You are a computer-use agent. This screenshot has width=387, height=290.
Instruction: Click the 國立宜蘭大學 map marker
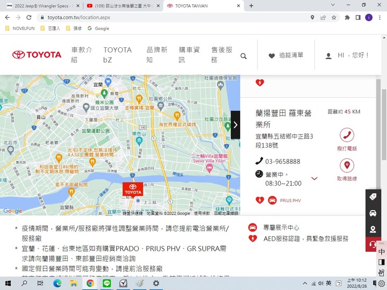point(85,107)
